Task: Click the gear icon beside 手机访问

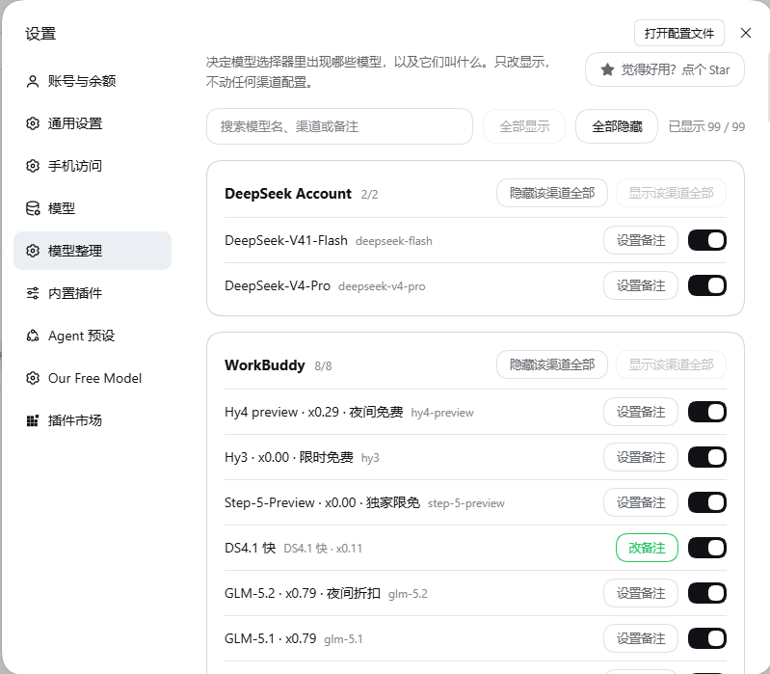Action: coord(33,166)
